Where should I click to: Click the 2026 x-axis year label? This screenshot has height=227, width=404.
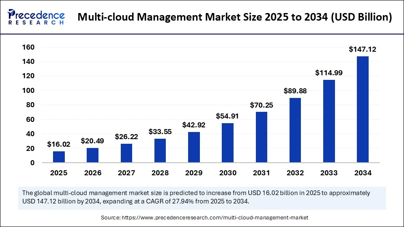[x=93, y=173]
